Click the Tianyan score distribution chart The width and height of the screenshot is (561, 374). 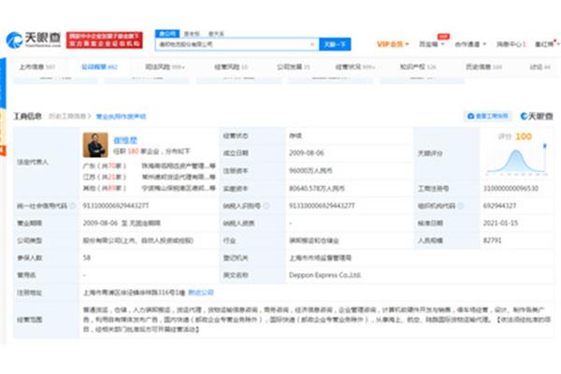pos(517,160)
